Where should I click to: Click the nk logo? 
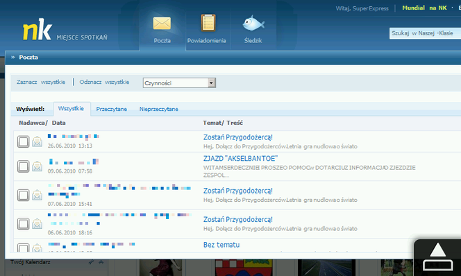pyautogui.click(x=37, y=29)
